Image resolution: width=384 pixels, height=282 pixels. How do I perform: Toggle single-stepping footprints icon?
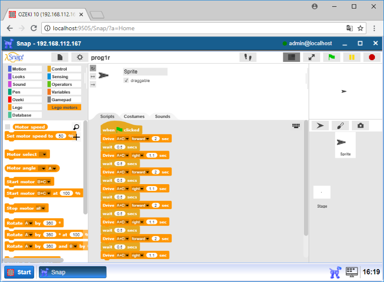[248, 57]
